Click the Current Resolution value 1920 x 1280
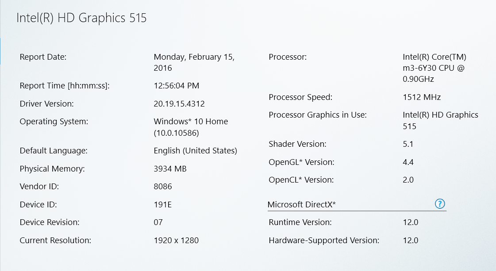This screenshot has width=496, height=271. click(176, 240)
